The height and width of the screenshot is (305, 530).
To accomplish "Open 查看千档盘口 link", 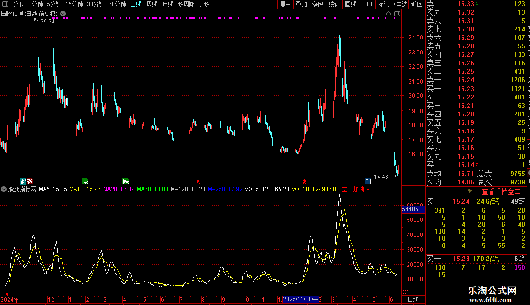I will click(501, 192).
